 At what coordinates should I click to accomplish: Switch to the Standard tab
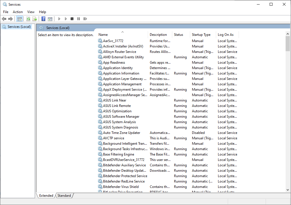point(64,196)
